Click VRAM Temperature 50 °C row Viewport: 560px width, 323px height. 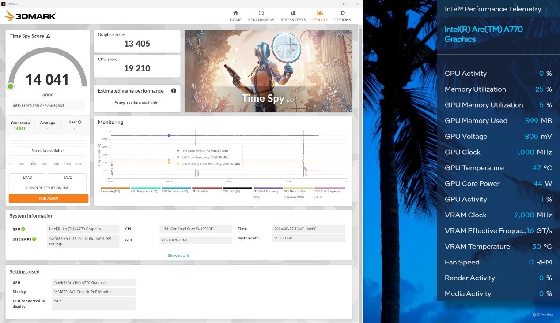click(498, 247)
